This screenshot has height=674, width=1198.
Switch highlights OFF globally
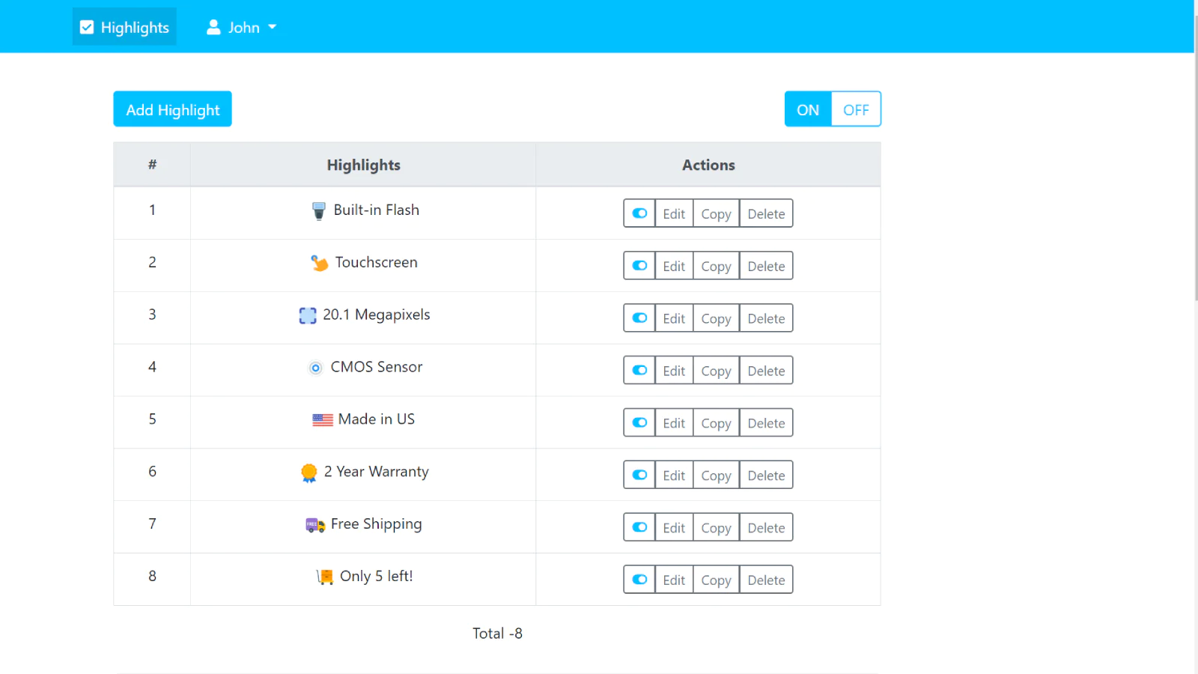coord(856,109)
